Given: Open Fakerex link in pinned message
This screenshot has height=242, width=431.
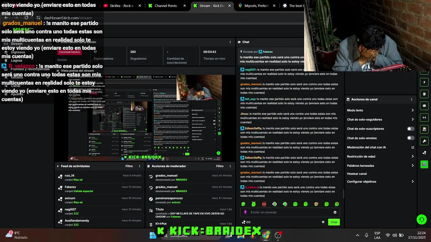Looking at the screenshot, I should point(268,52).
